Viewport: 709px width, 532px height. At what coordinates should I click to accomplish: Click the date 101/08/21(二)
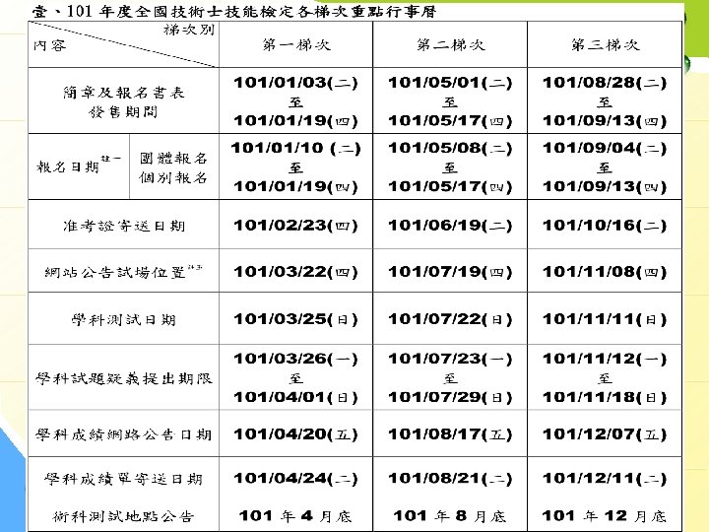tap(450, 479)
